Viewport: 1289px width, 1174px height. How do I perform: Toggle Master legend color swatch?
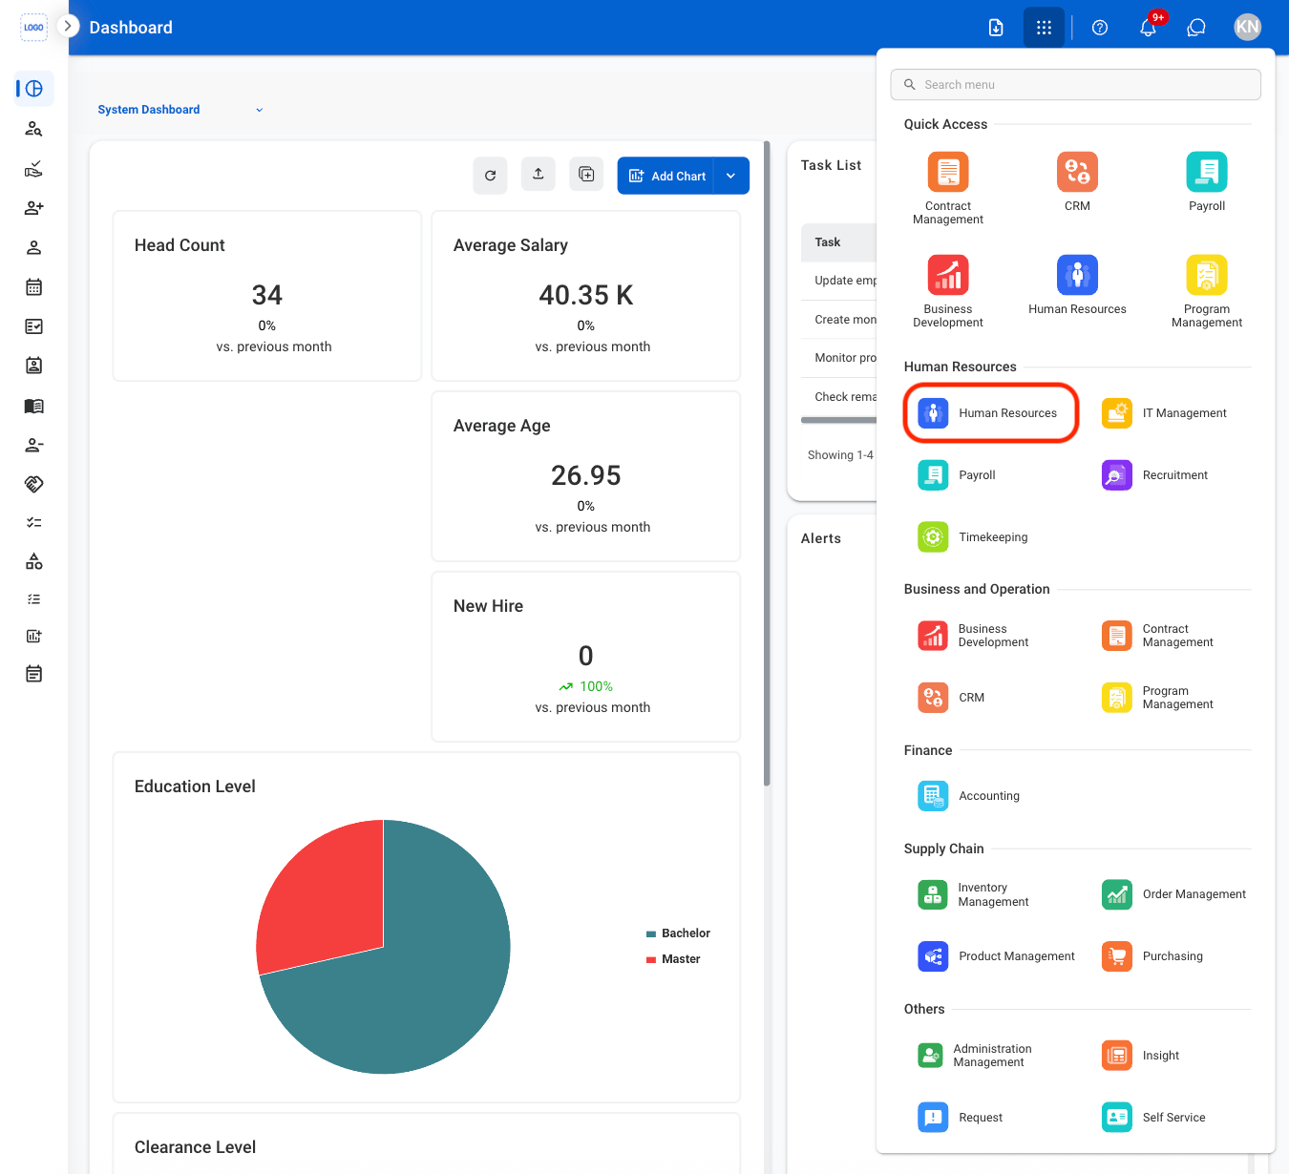pyautogui.click(x=651, y=959)
